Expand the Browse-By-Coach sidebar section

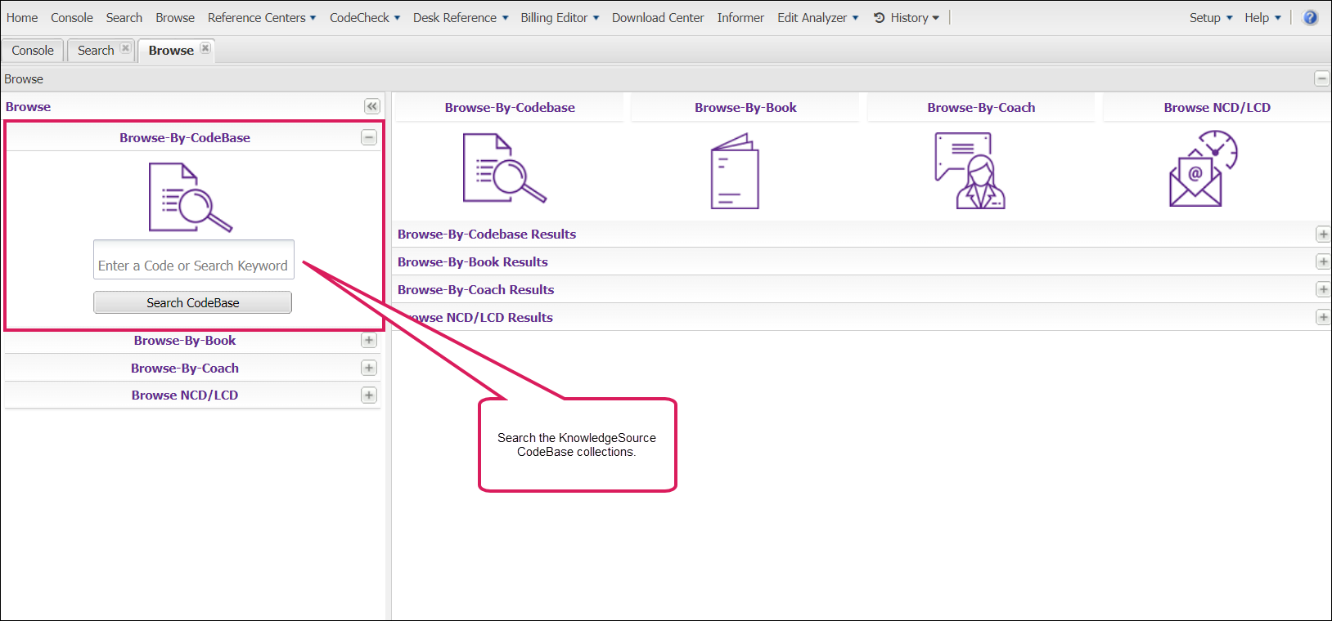369,368
